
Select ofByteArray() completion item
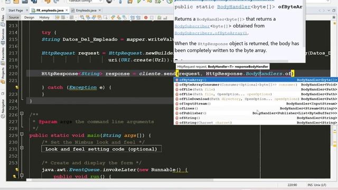tap(256, 80)
